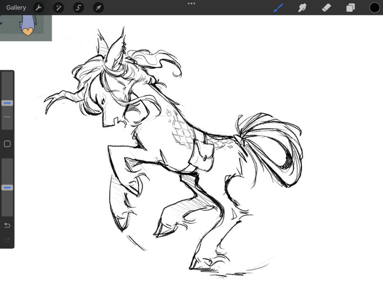383x287 pixels.
Task: Redo the last undone stroke
Action: (x=7, y=240)
